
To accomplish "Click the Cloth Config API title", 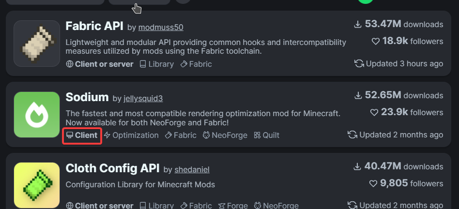I will tap(112, 168).
